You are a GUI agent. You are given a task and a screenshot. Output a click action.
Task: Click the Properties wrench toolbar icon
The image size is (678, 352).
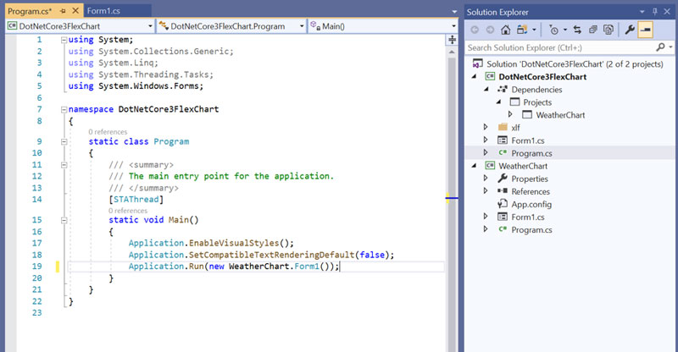[x=630, y=30]
